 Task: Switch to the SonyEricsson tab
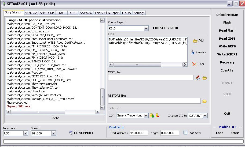(x=14, y=13)
